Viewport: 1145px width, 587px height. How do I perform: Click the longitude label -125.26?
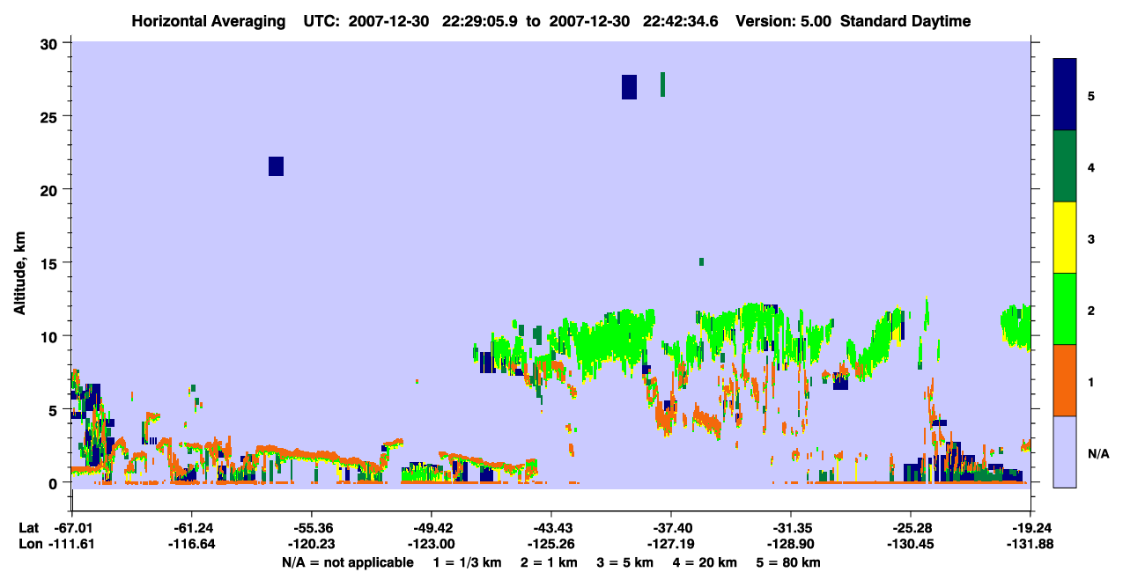pos(550,545)
